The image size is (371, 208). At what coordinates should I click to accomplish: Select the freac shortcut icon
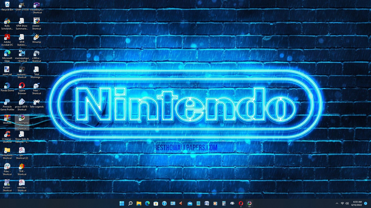point(37,88)
